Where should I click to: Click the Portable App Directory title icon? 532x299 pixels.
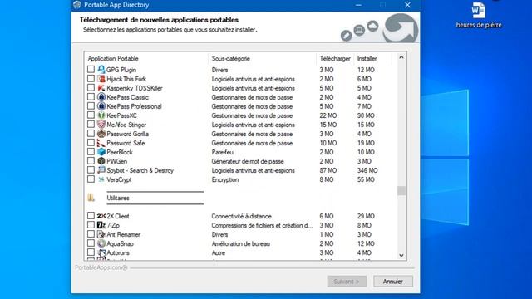(77, 5)
